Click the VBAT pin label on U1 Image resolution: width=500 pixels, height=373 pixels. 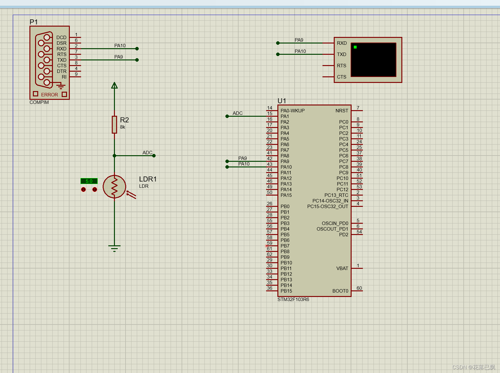(x=342, y=268)
